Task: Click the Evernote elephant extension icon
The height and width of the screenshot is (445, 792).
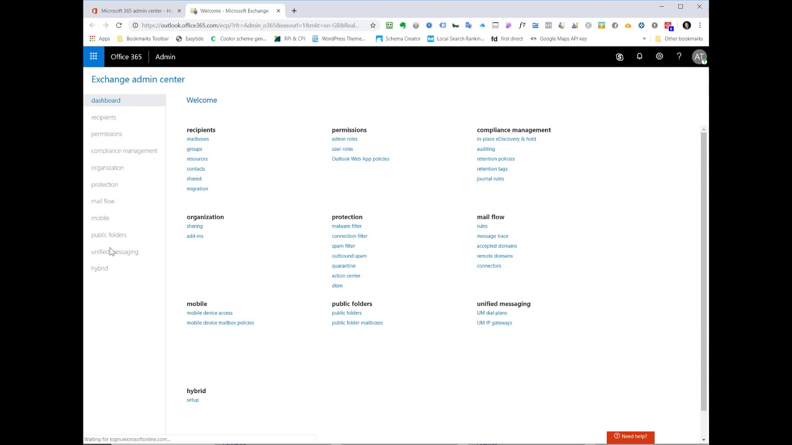Action: click(402, 25)
